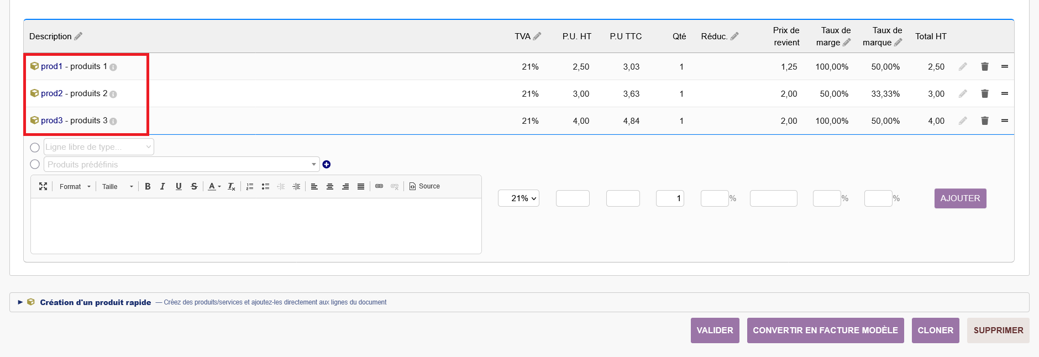Insert a bulleted list in editor
The height and width of the screenshot is (357, 1039).
[265, 186]
